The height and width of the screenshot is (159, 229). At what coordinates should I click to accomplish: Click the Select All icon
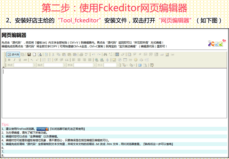click(x=117, y=54)
